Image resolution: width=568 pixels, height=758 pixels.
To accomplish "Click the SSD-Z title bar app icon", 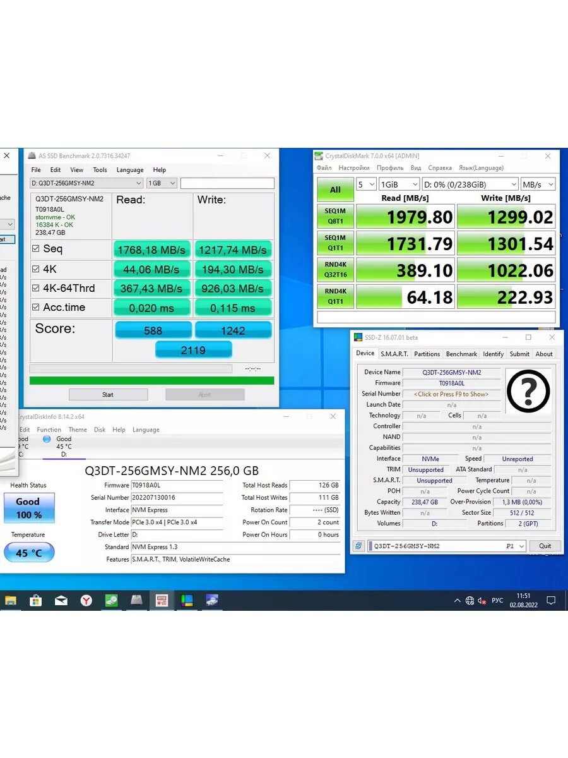I will pyautogui.click(x=358, y=337).
